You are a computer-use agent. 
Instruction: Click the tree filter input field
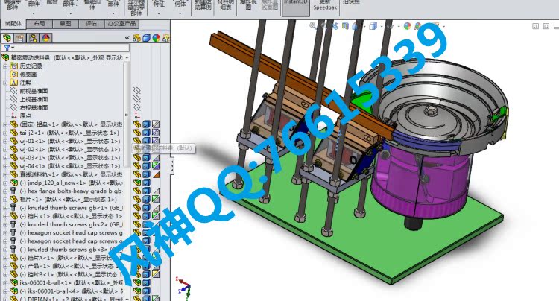pos(66,48)
